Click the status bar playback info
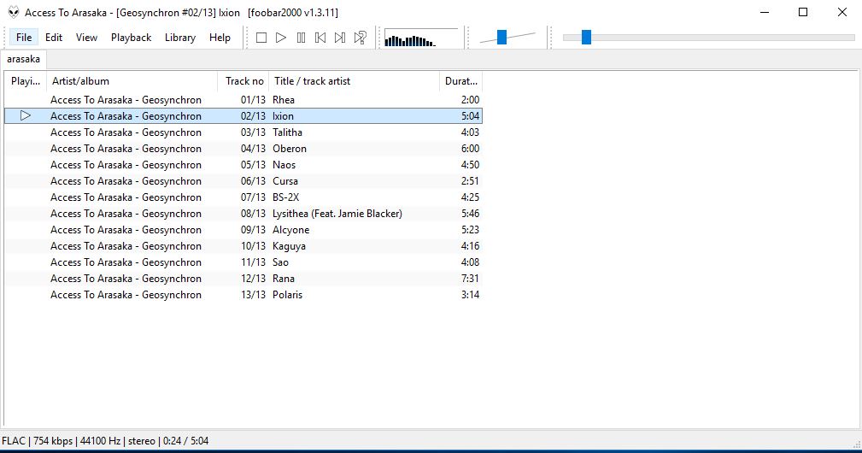Viewport: 862px width, 453px height. coord(105,440)
